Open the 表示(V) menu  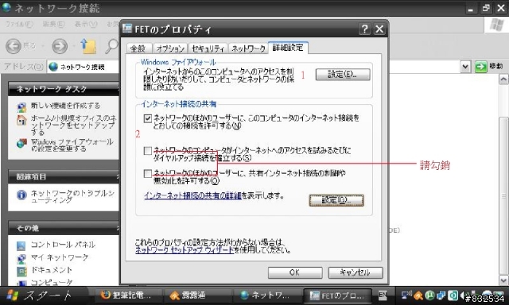(86, 25)
